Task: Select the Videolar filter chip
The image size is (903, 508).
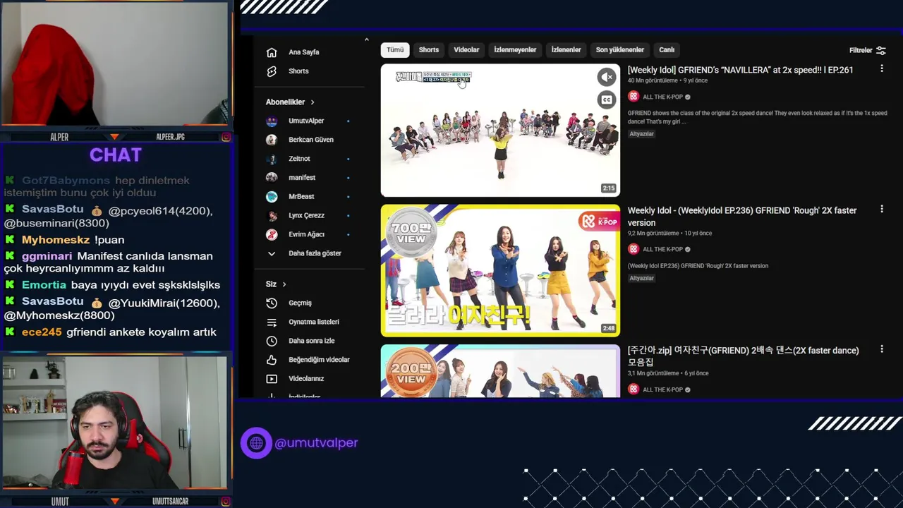Action: (466, 50)
